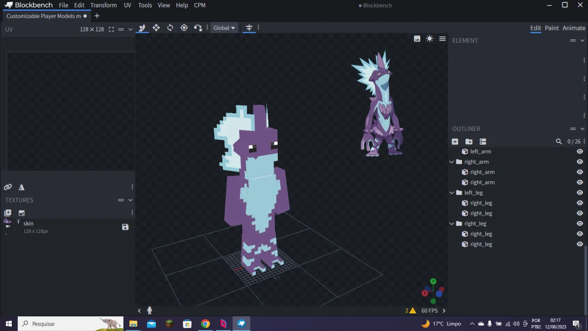Screen dimensions: 588x331
Task: Click the outliner options icon beside Add Group
Action: (483, 141)
